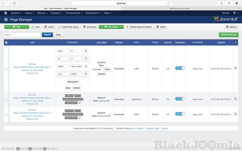Viewport: 242px width, 151px height.
Task: Expand the Components dropdown menu
Action: [74, 13]
